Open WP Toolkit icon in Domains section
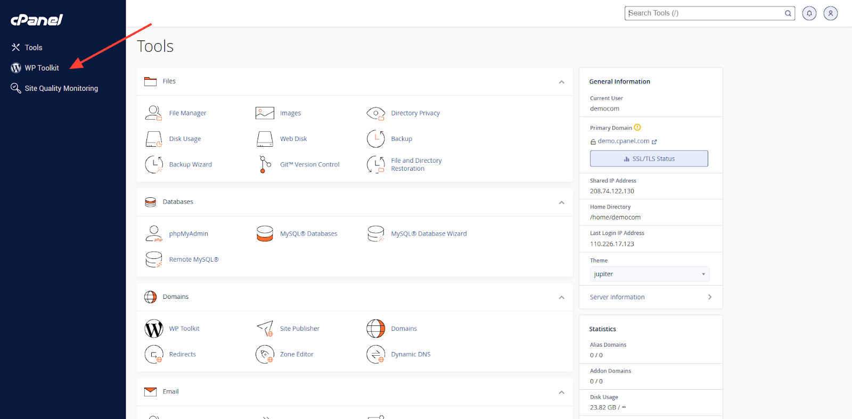Viewport: 852px width, 419px height. click(x=154, y=329)
